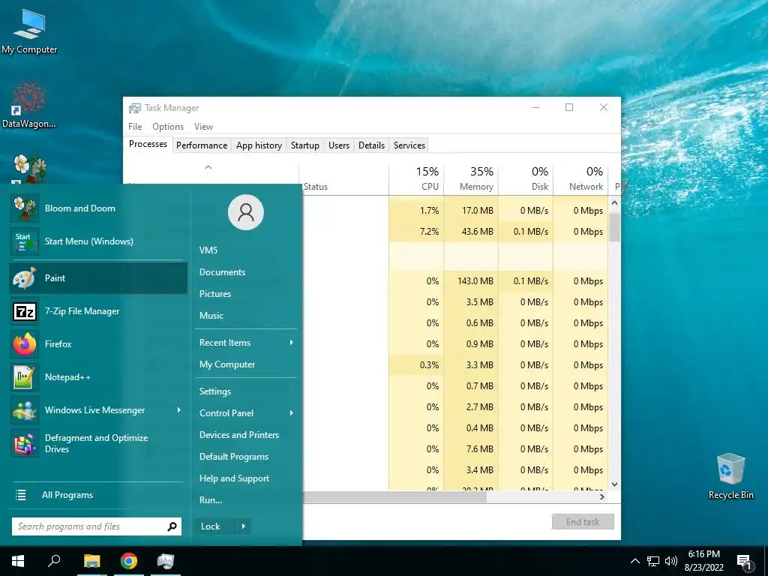Screen dimensions: 768x576
Task: Open Windows Live Messenger entry
Action: 98,410
